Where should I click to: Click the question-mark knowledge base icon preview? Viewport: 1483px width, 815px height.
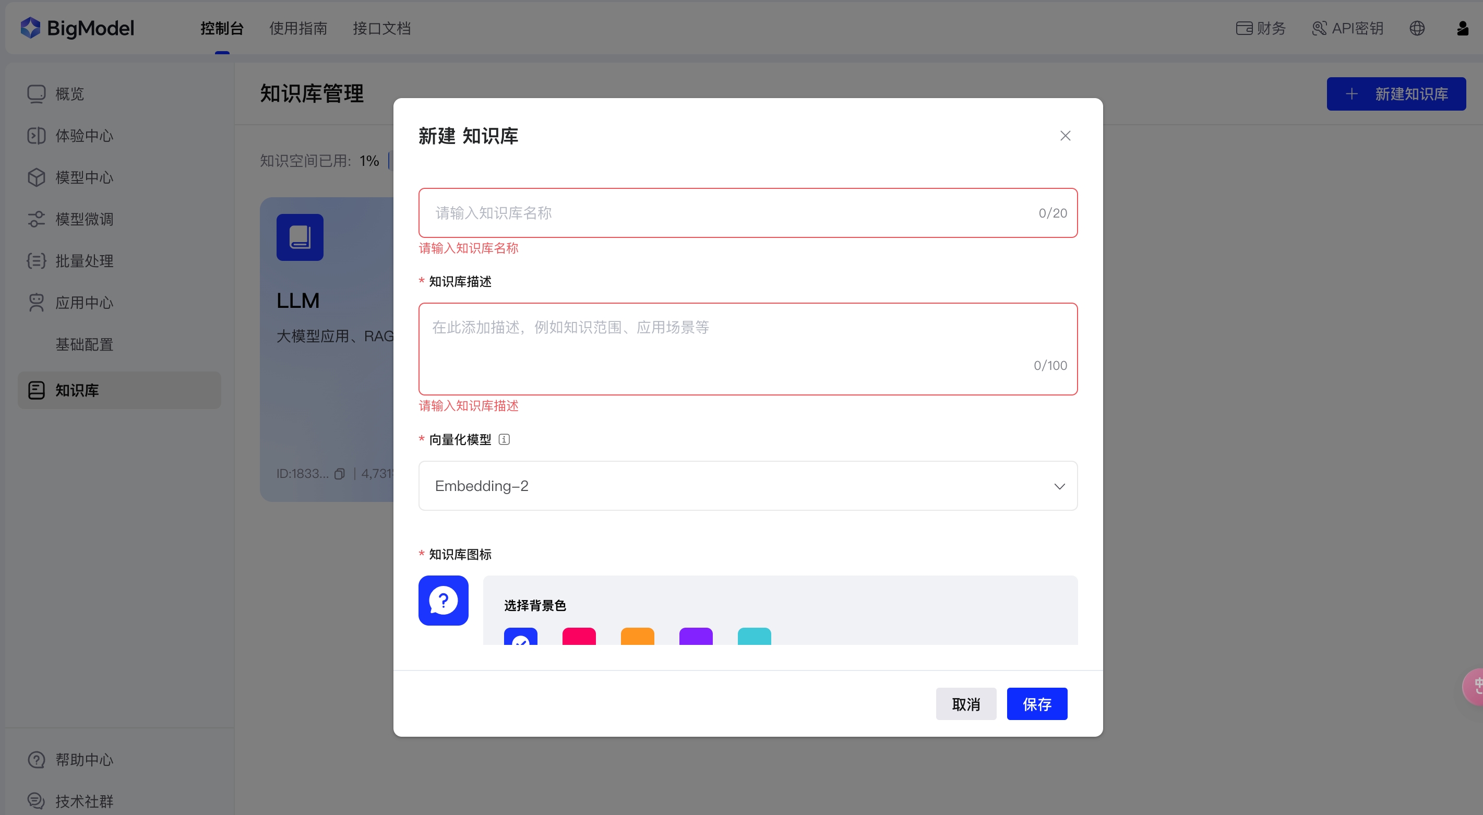(444, 601)
